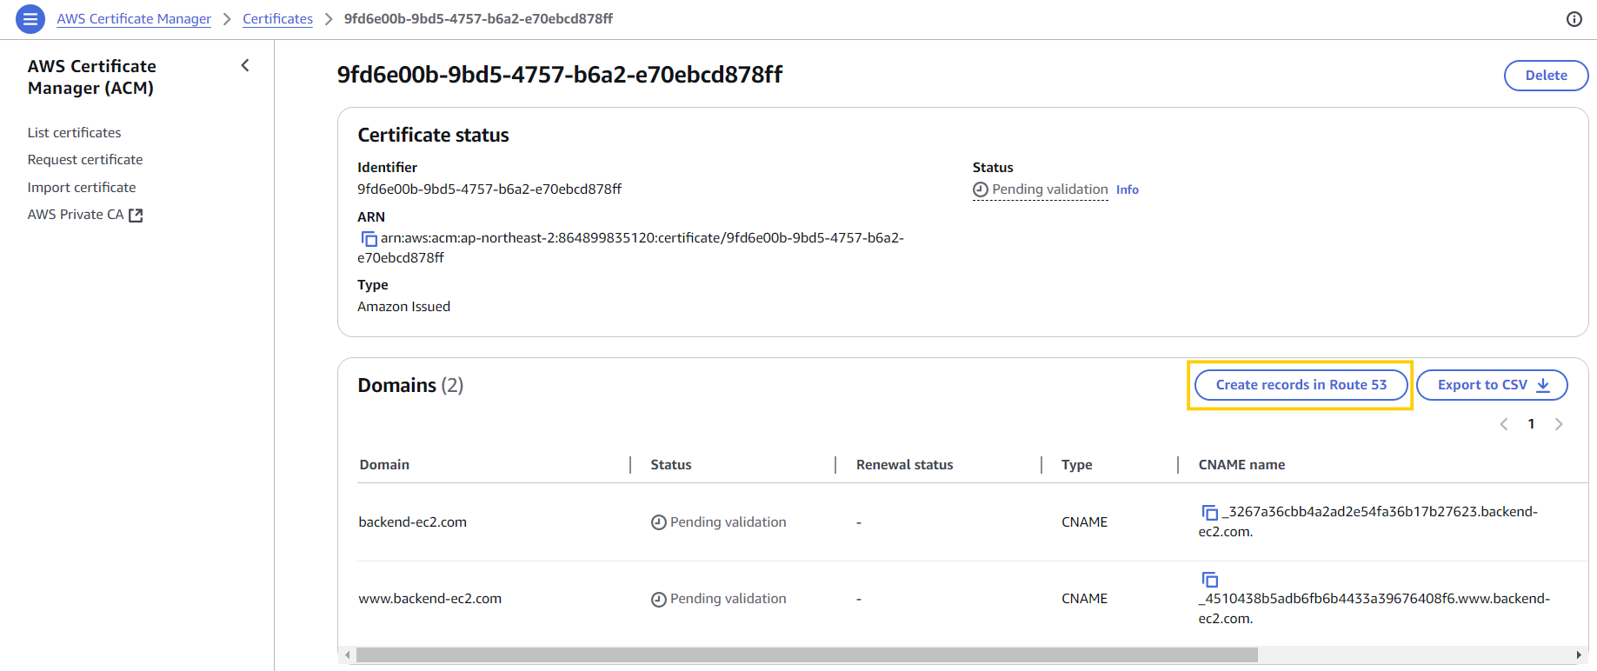Click the Pending validation status clock icon

pos(981,189)
